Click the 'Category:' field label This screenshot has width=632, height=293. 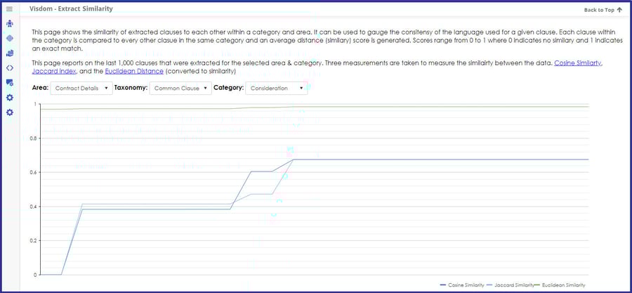pyautogui.click(x=228, y=88)
